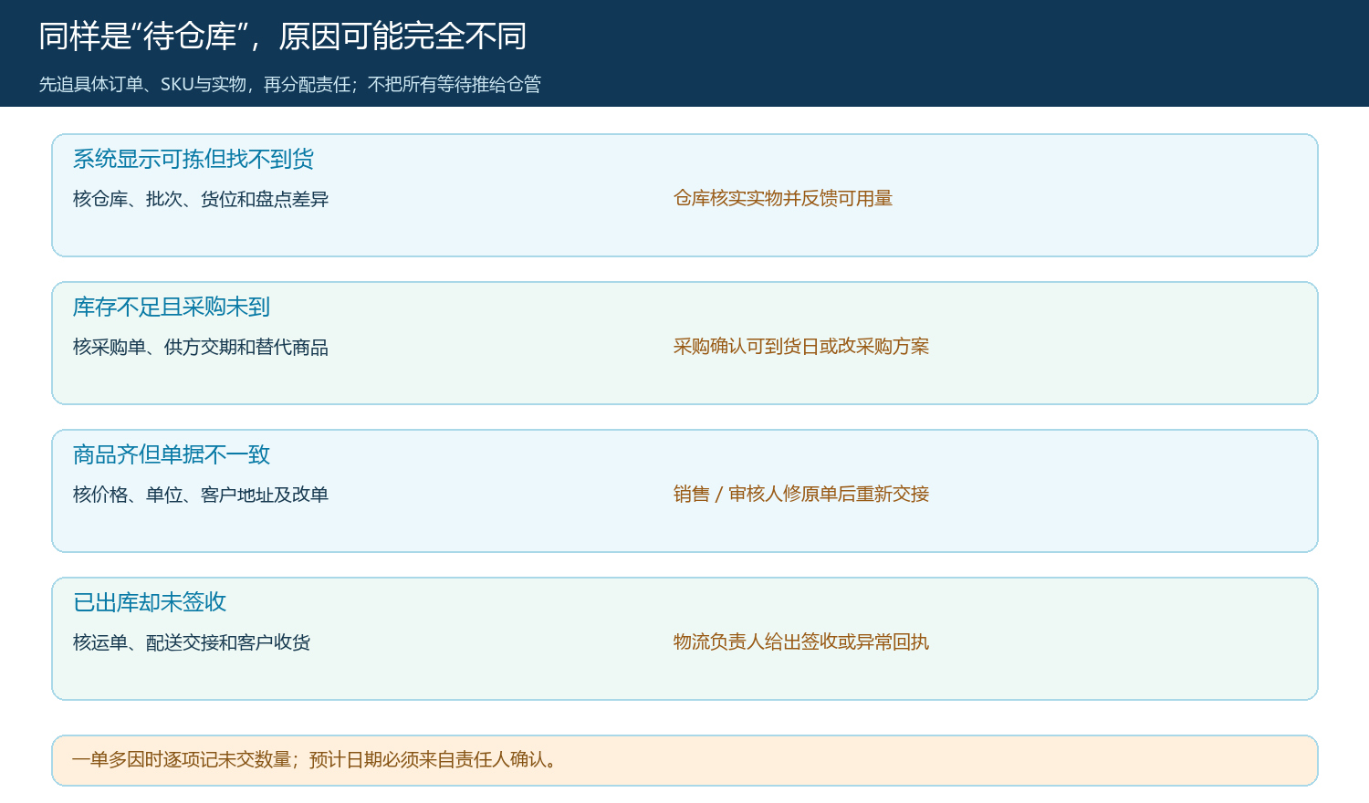Click the heading "已出库却未签收"

coord(150,602)
